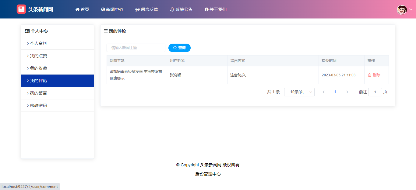Open the 首页 home navigation item
The width and height of the screenshot is (416, 190).
(x=82, y=9)
